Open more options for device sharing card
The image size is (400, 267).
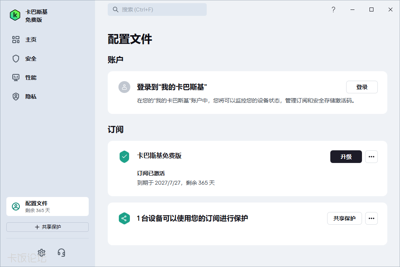[x=371, y=218]
